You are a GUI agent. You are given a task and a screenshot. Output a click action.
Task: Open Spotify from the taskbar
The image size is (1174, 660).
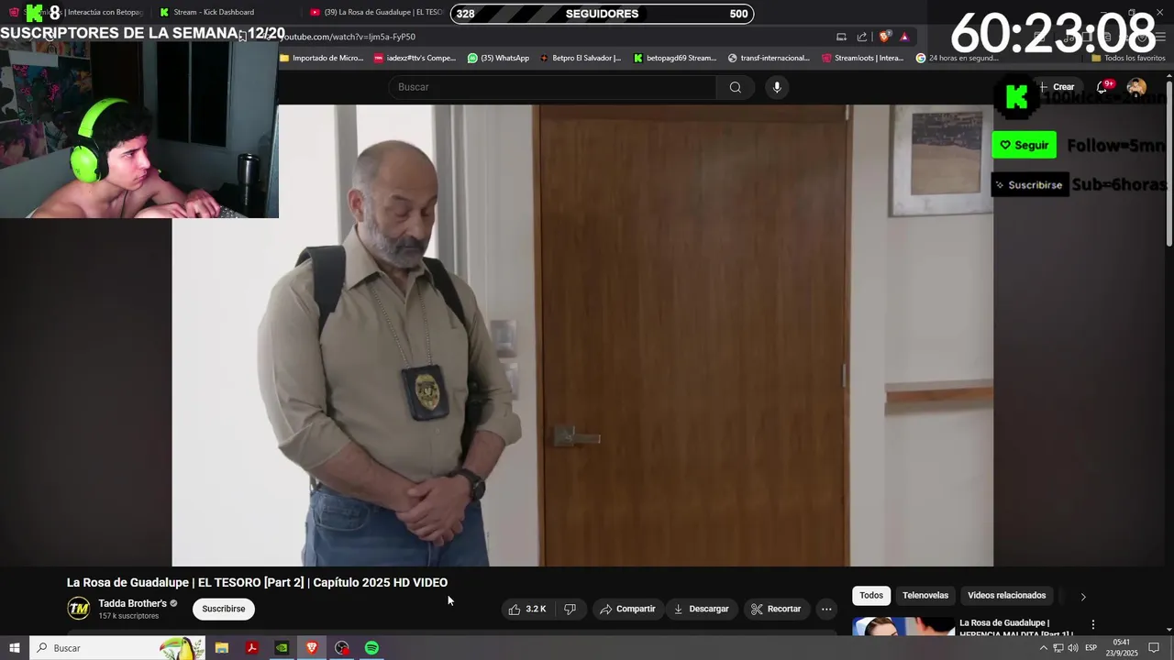pyautogui.click(x=371, y=648)
